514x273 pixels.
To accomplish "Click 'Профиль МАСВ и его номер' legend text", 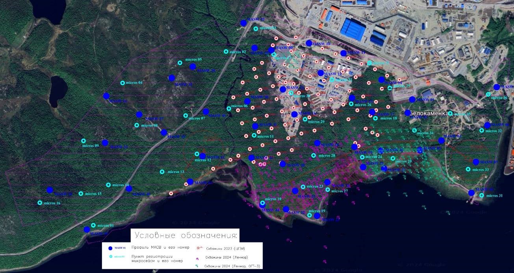I will click(156, 247).
